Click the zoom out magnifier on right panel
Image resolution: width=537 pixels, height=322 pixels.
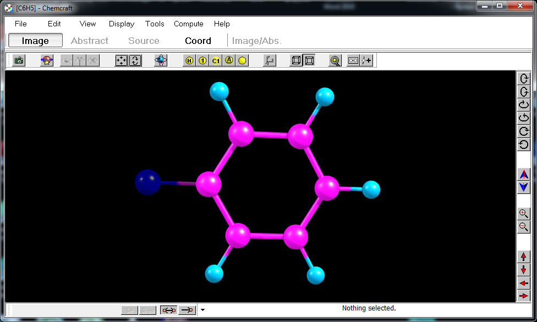[x=524, y=227]
